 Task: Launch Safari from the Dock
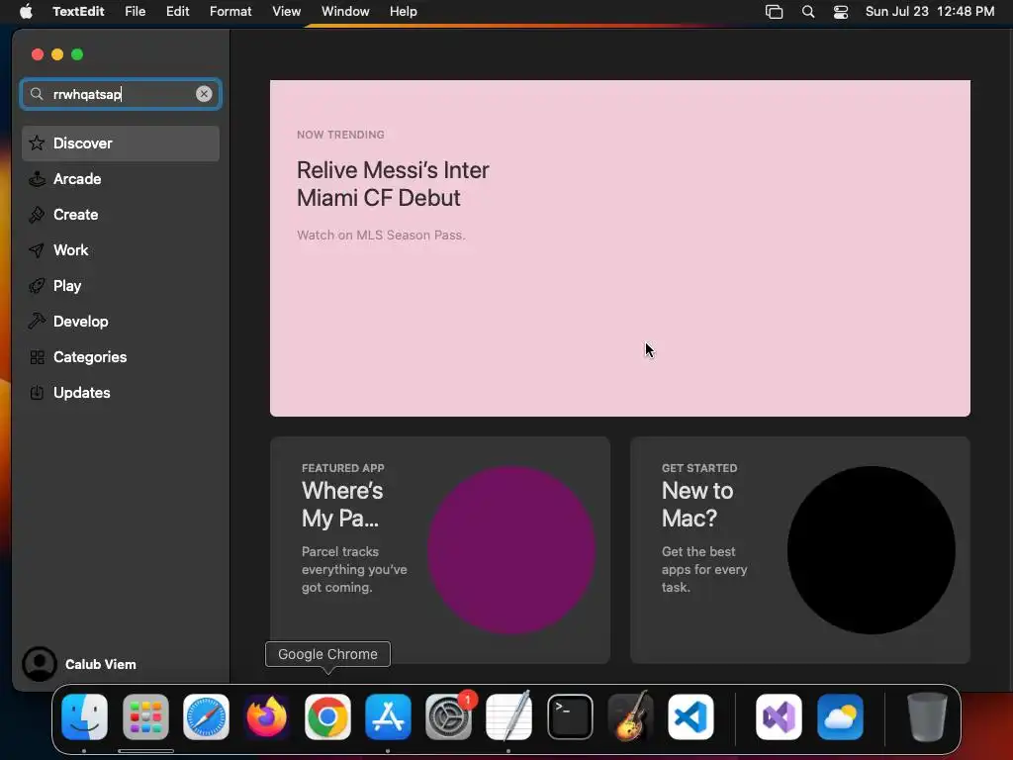[206, 716]
